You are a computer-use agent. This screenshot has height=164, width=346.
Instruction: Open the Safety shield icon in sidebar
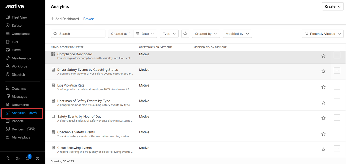click(x=8, y=26)
